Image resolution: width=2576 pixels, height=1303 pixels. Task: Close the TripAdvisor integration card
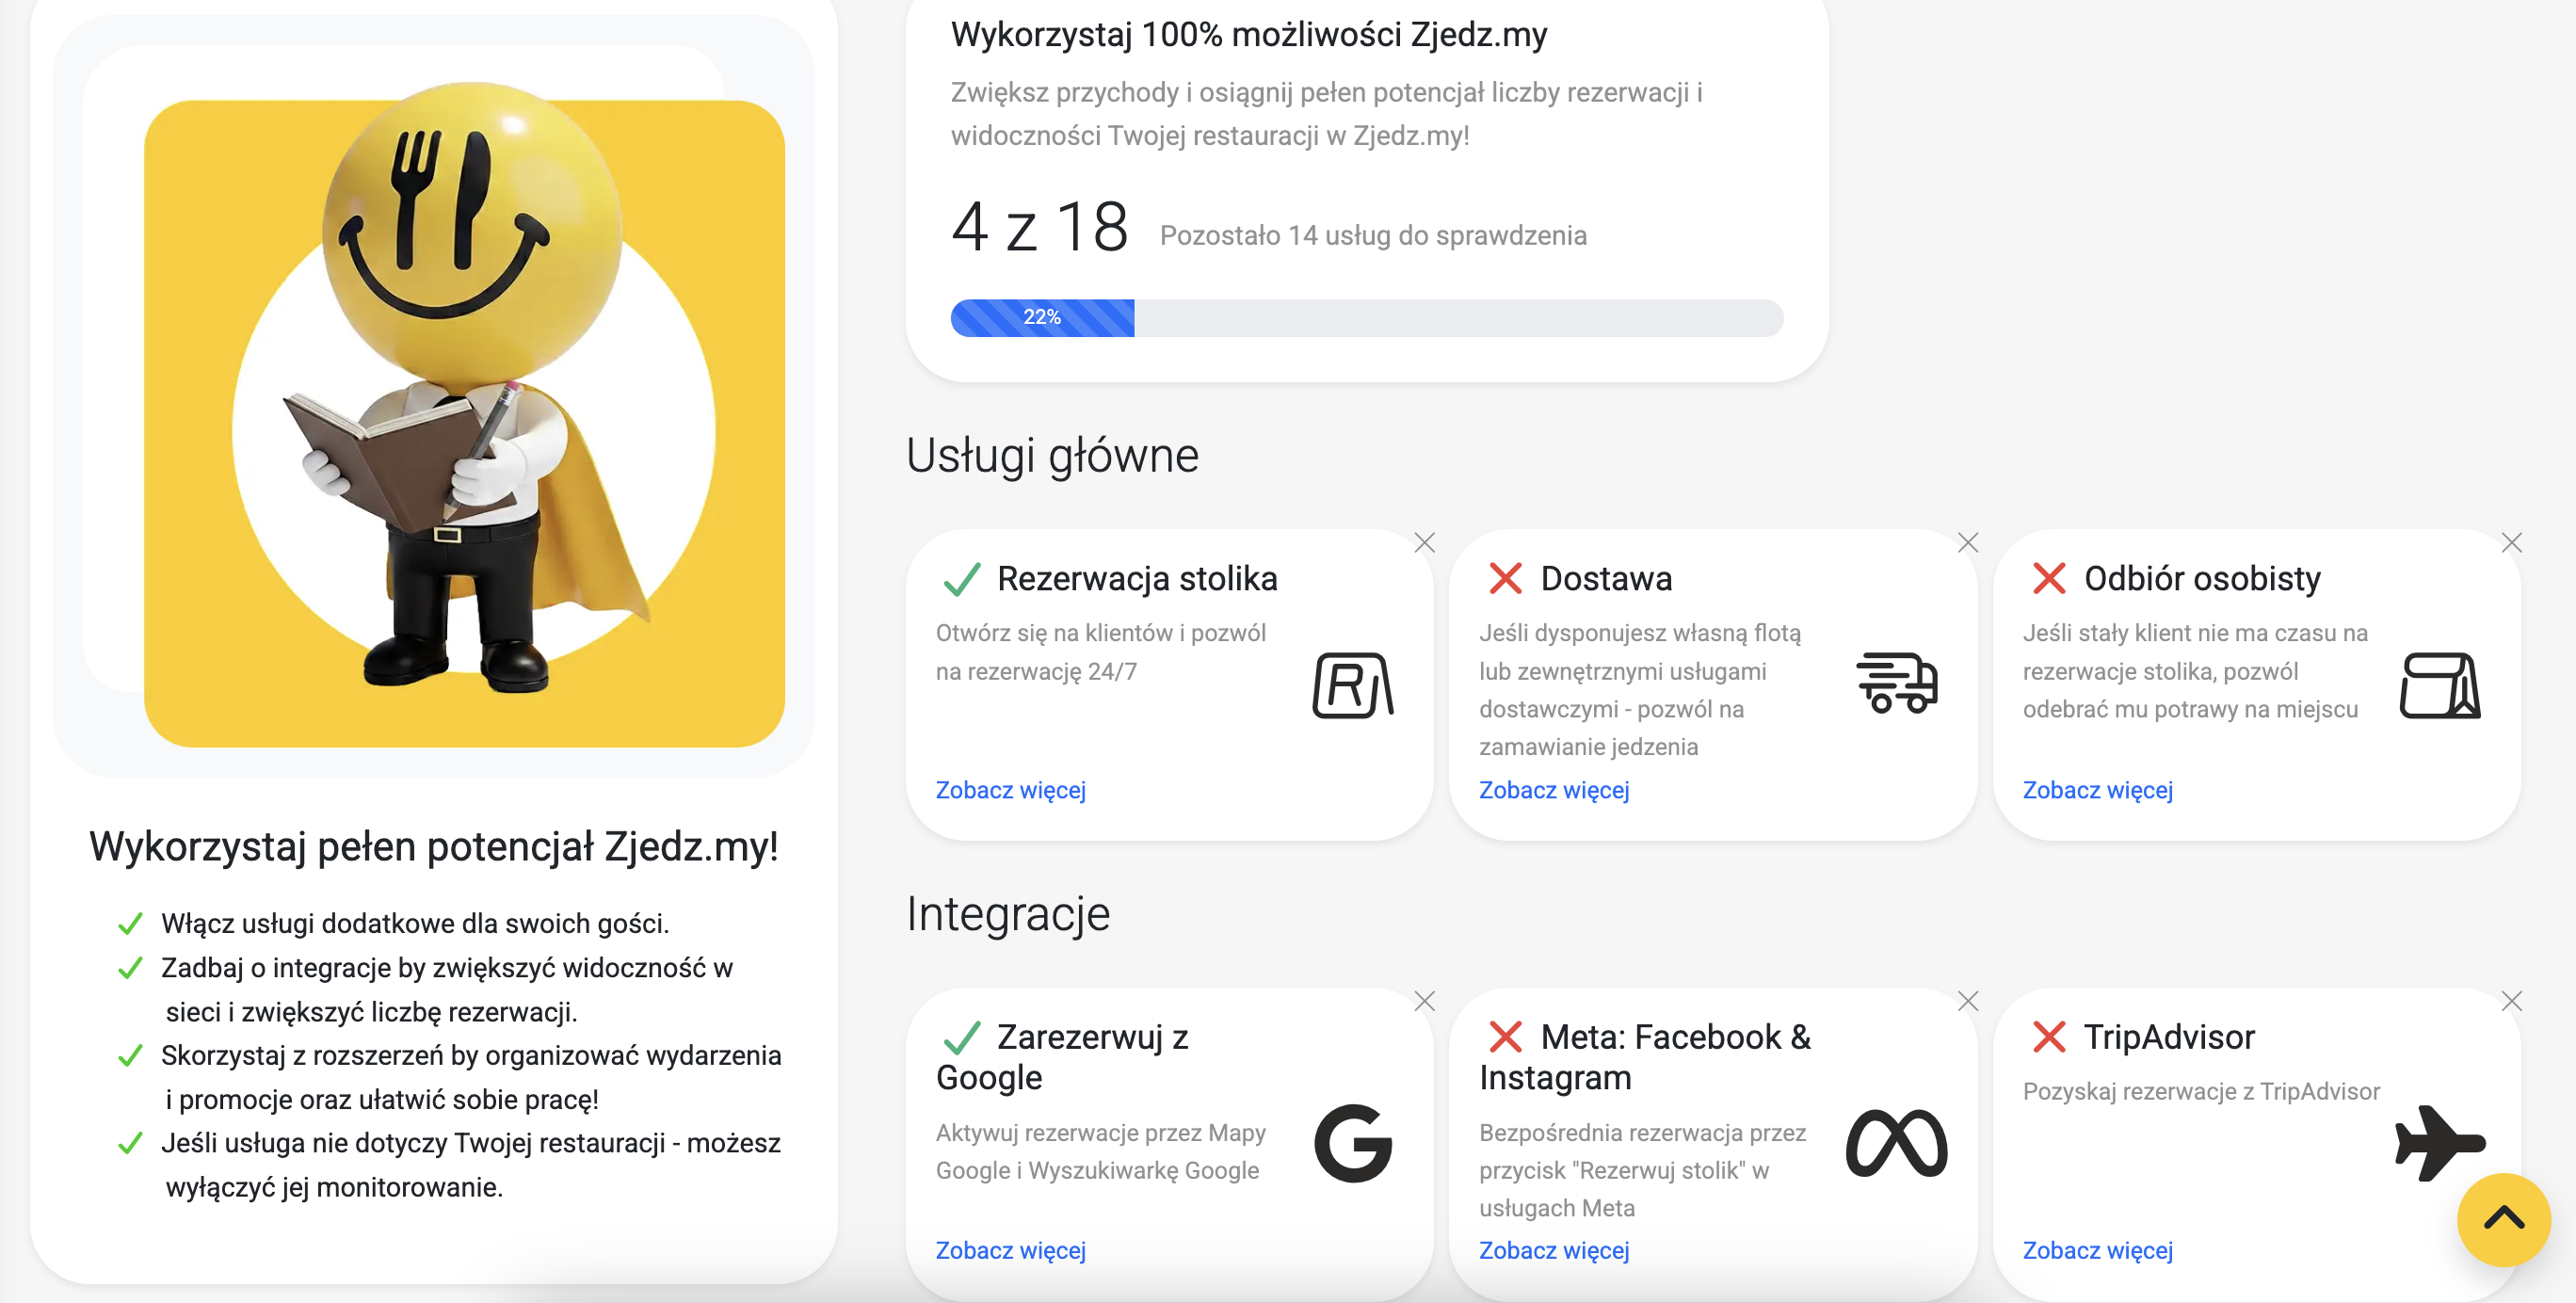[2511, 1001]
